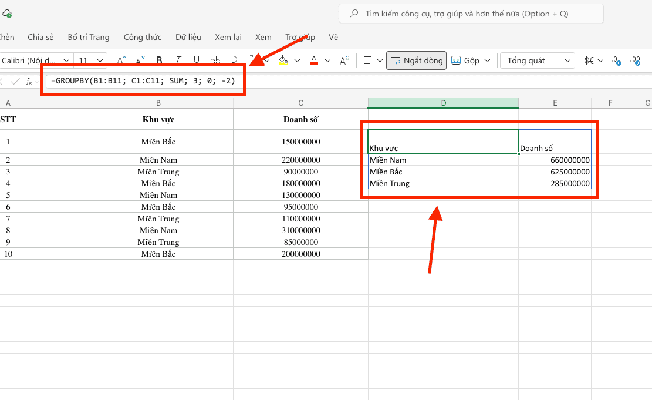
Task: Click the magnifier icon in search box
Action: (354, 14)
